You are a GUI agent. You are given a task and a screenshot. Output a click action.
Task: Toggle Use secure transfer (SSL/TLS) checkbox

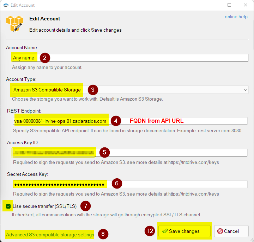point(8,206)
